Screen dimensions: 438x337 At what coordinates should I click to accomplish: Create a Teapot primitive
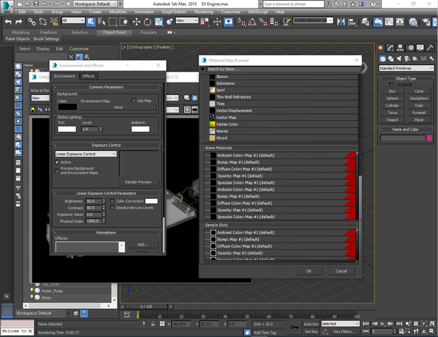pos(392,120)
